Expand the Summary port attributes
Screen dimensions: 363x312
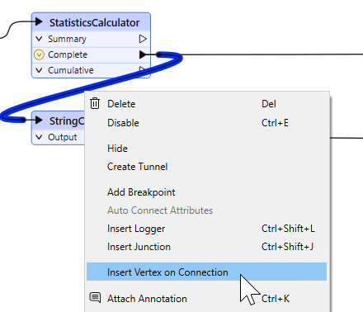click(x=39, y=39)
